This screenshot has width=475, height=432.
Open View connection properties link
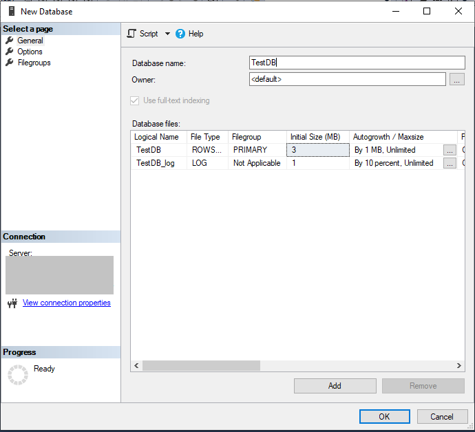click(x=66, y=303)
